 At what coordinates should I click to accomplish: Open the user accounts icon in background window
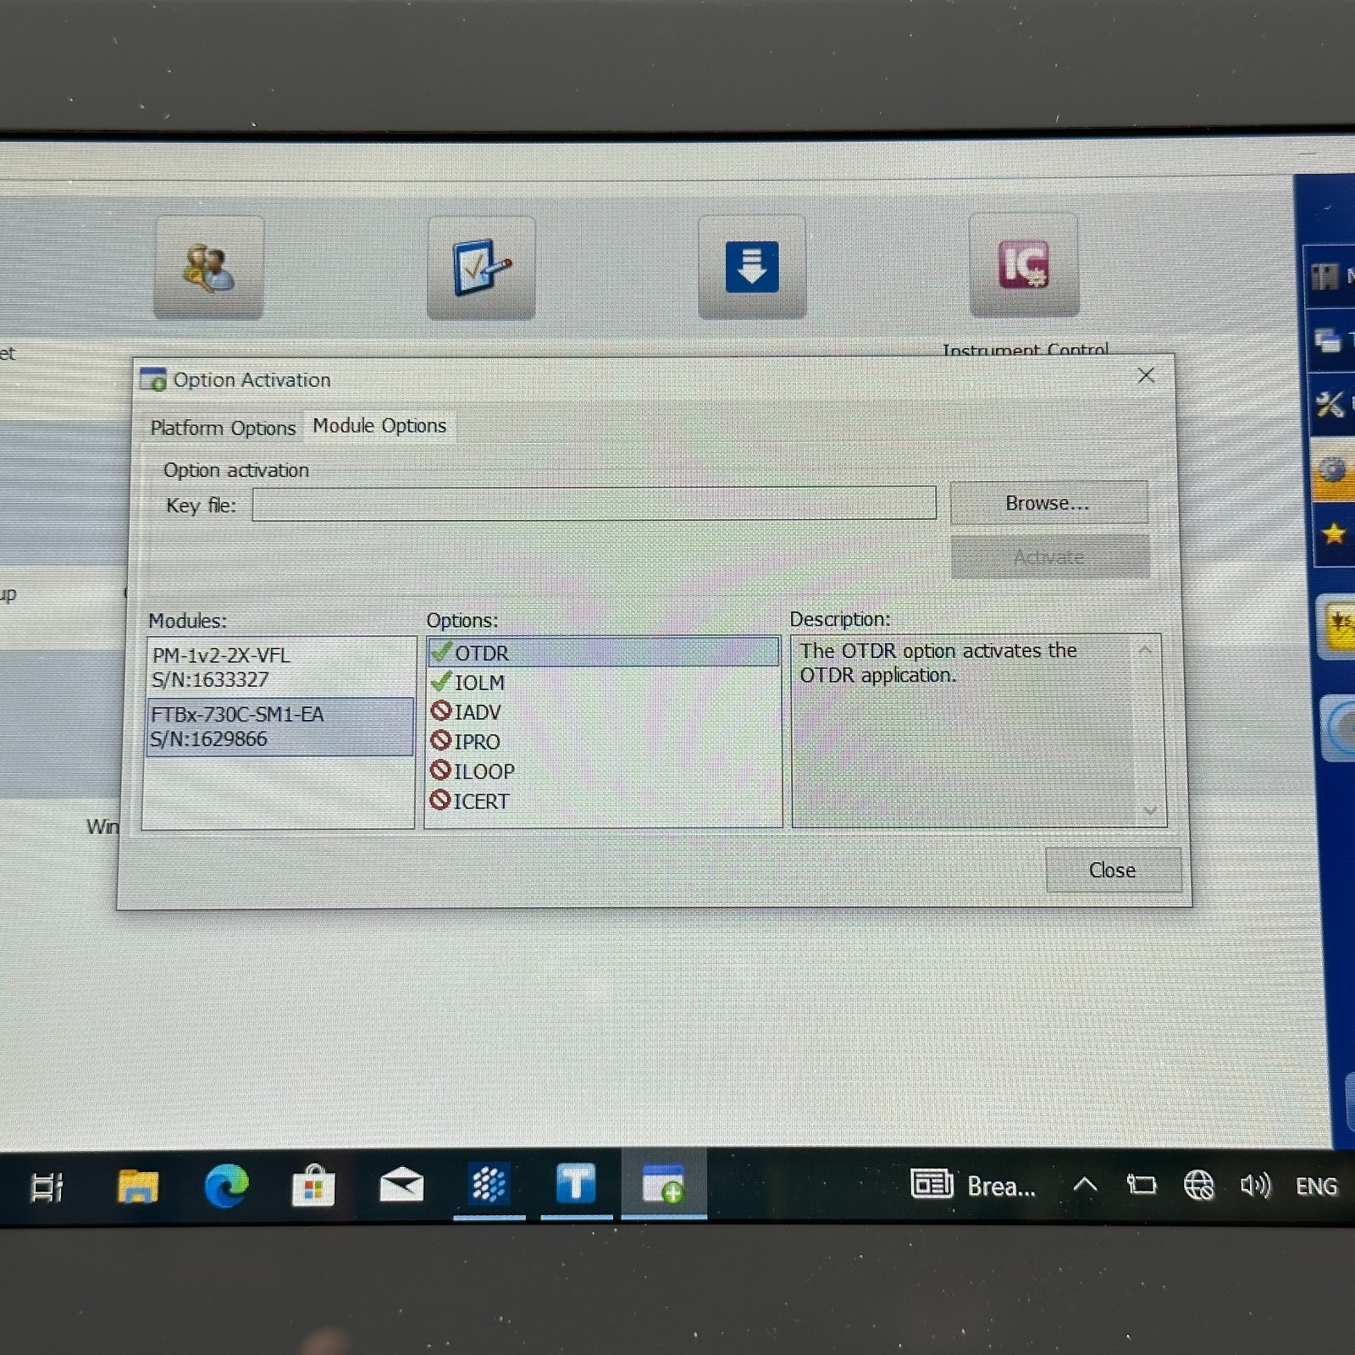[x=208, y=268]
